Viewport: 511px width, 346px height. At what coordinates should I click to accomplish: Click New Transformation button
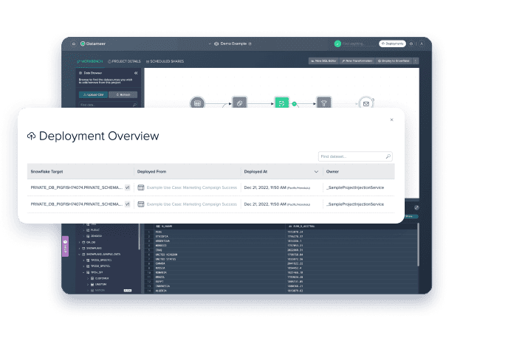tap(357, 61)
